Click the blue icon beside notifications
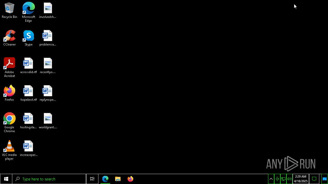The height and width of the screenshot is (184, 328). (324, 179)
